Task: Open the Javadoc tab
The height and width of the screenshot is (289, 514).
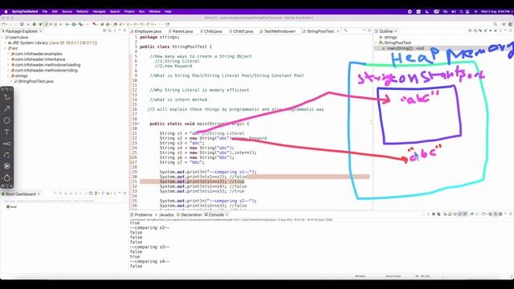Action: point(165,215)
